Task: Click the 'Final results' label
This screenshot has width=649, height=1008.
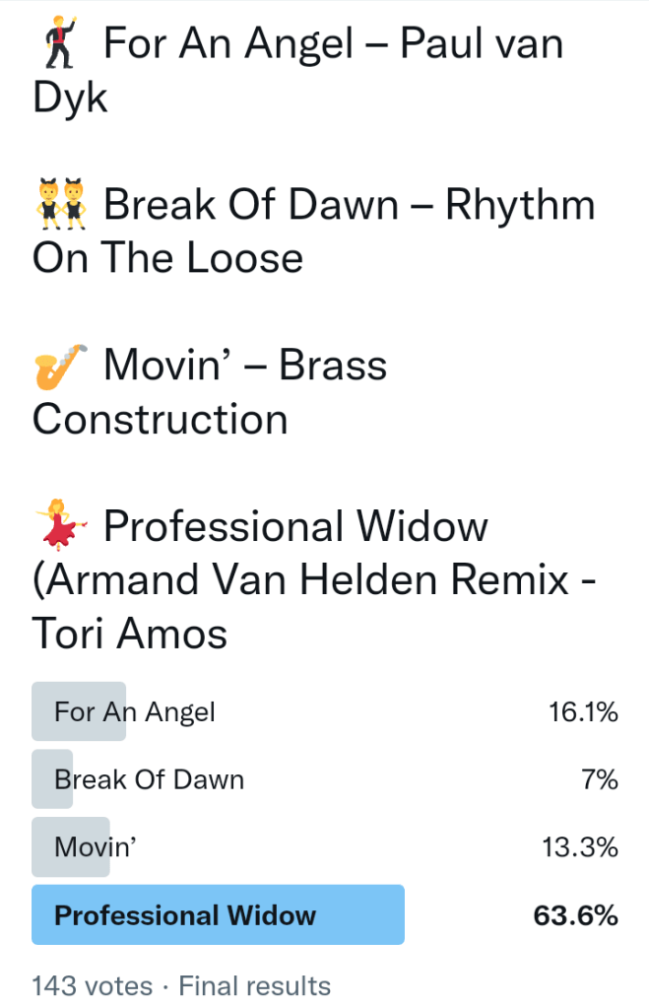Action: point(255,985)
